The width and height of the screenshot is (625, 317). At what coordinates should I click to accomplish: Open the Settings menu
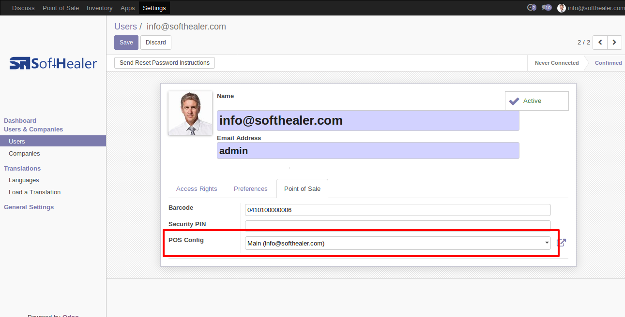click(x=154, y=8)
